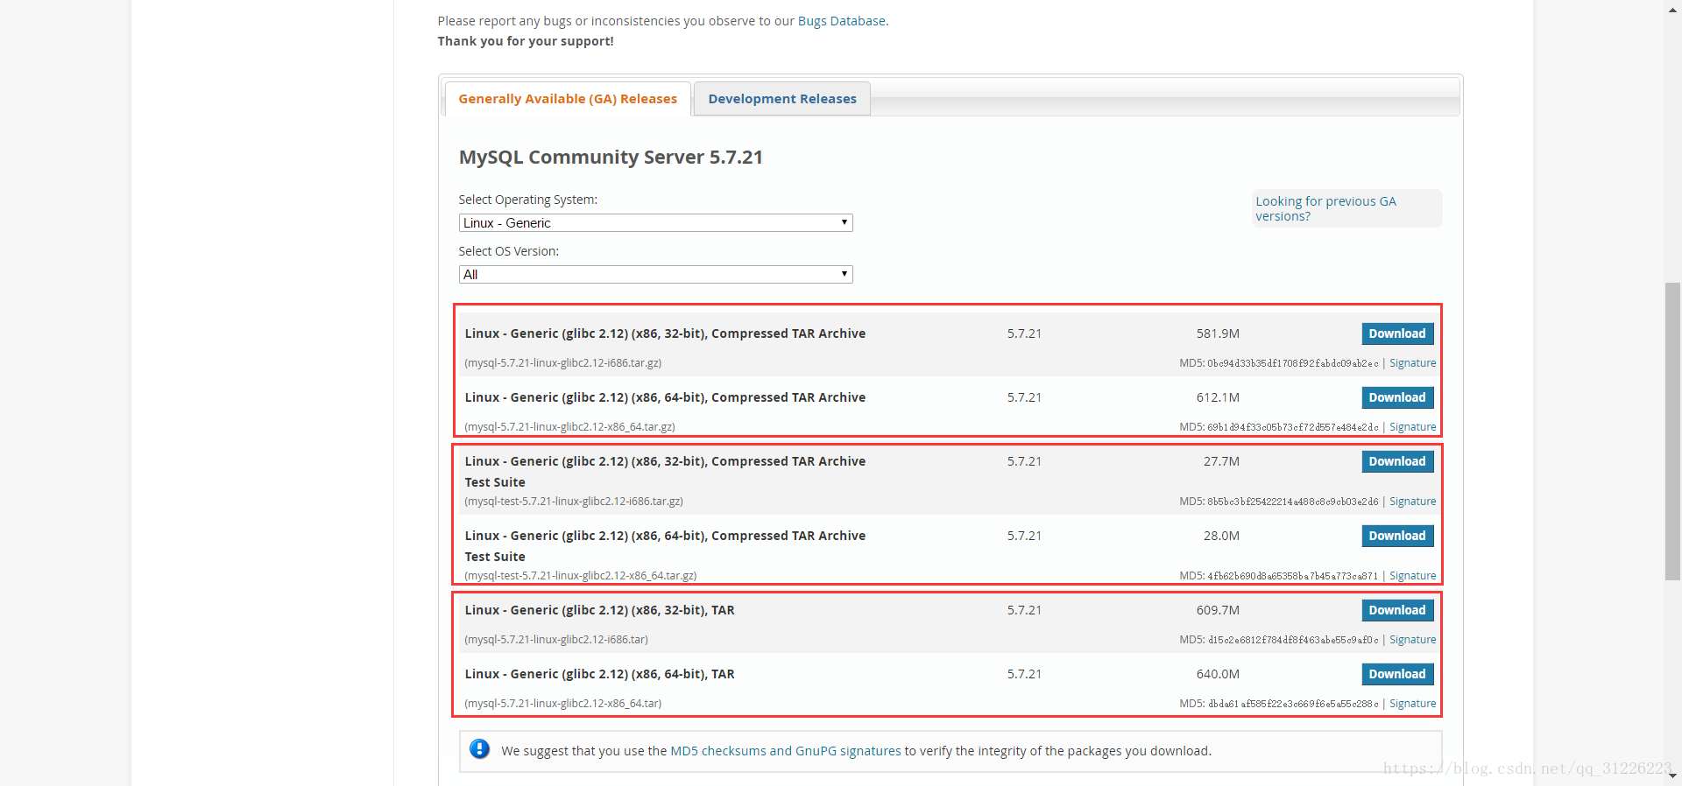Open the Select Operating System dropdown
This screenshot has width=1682, height=786.
click(x=655, y=223)
